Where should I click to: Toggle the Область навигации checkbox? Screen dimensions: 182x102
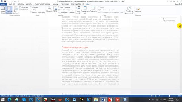pyautogui.click(x=30, y=12)
